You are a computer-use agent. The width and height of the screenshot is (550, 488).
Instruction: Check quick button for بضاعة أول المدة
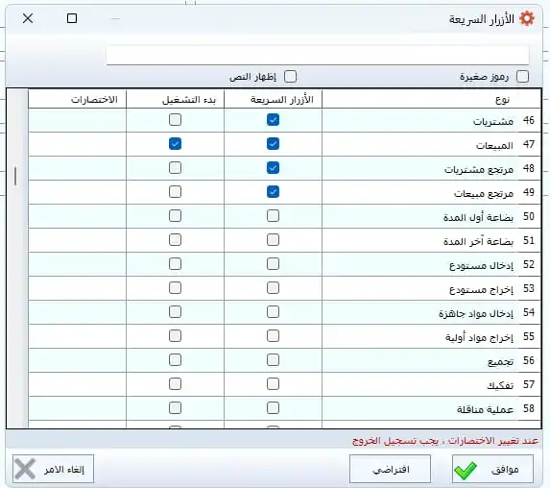273,216
